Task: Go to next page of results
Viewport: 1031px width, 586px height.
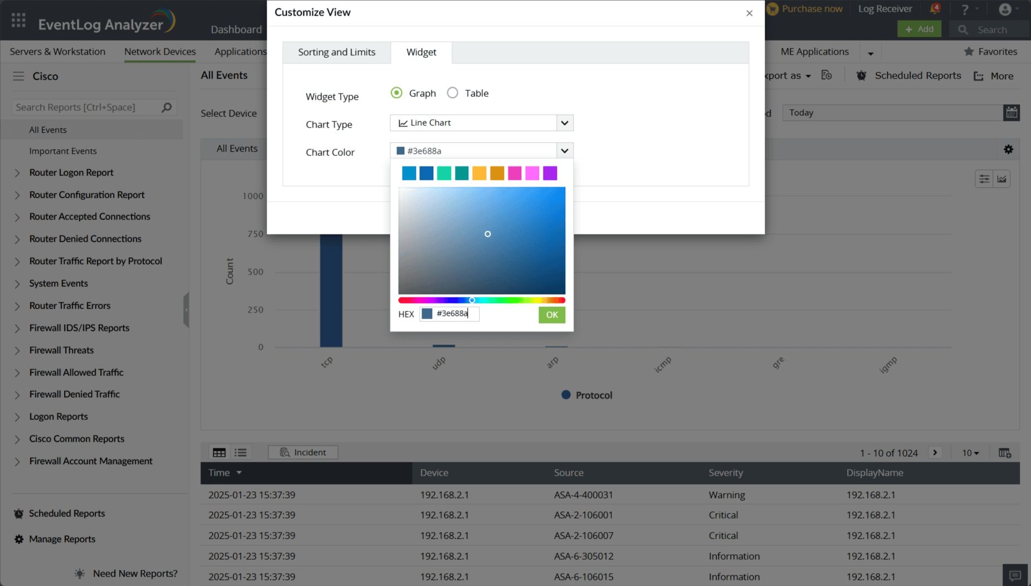Action: pyautogui.click(x=935, y=452)
